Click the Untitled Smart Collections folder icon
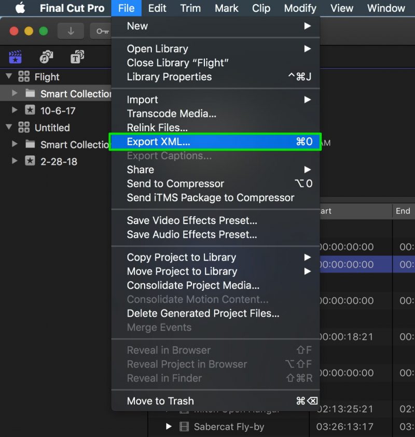Image resolution: width=415 pixels, height=437 pixels. [x=30, y=144]
